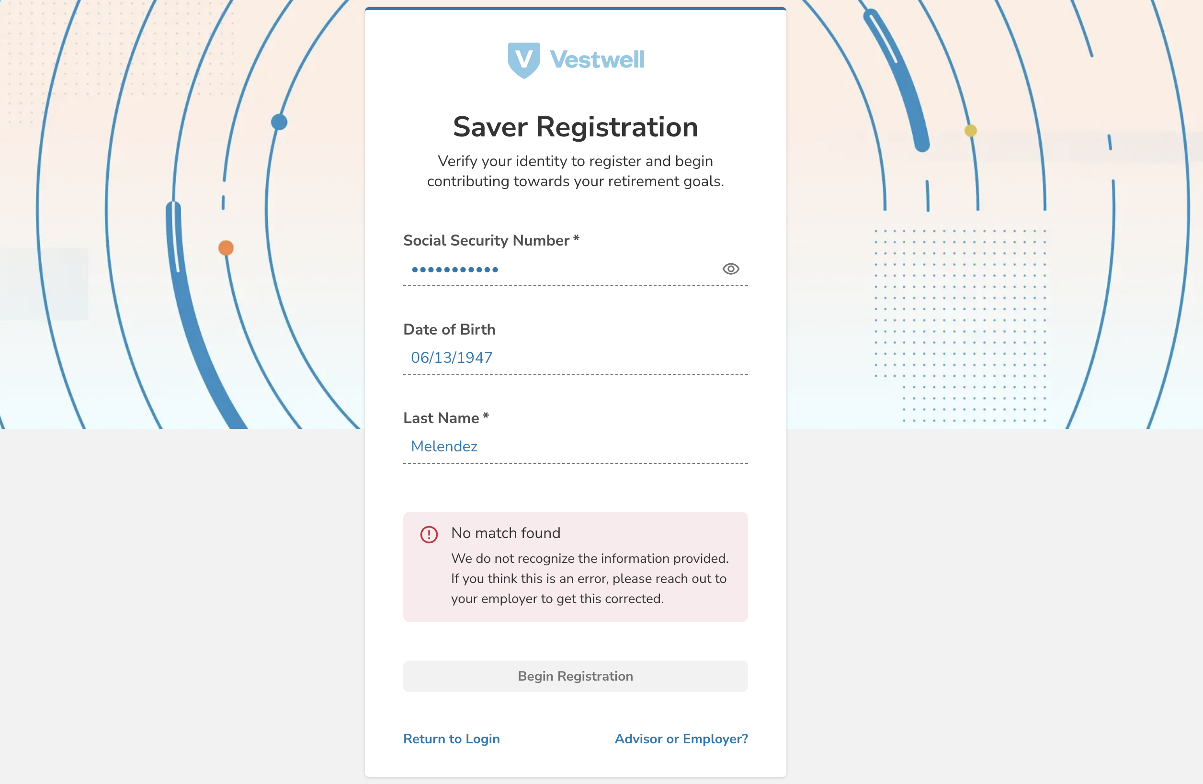
Task: Click the Saver Registration heading
Action: pos(575,127)
